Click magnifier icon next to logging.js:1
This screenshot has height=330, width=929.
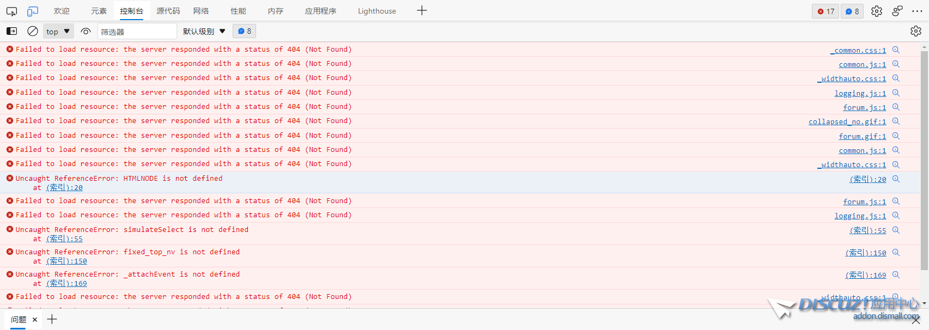(x=896, y=93)
